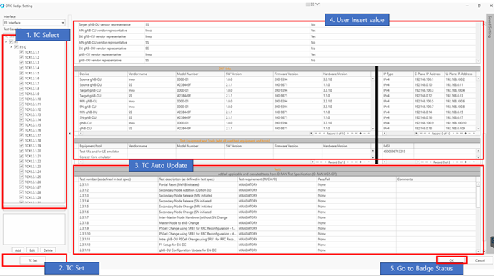Go to next record in DUT info navigator
This screenshot has width=494, height=276.
[x=348, y=134]
